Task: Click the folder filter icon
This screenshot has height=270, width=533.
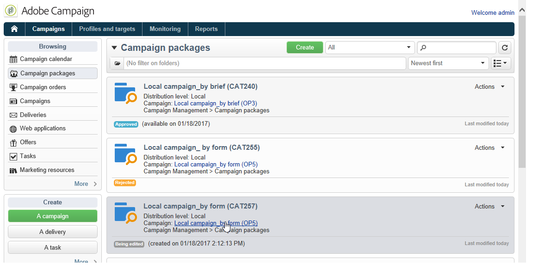Action: point(118,63)
